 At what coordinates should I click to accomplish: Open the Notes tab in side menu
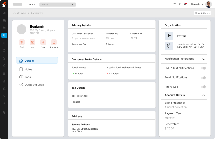(28, 69)
